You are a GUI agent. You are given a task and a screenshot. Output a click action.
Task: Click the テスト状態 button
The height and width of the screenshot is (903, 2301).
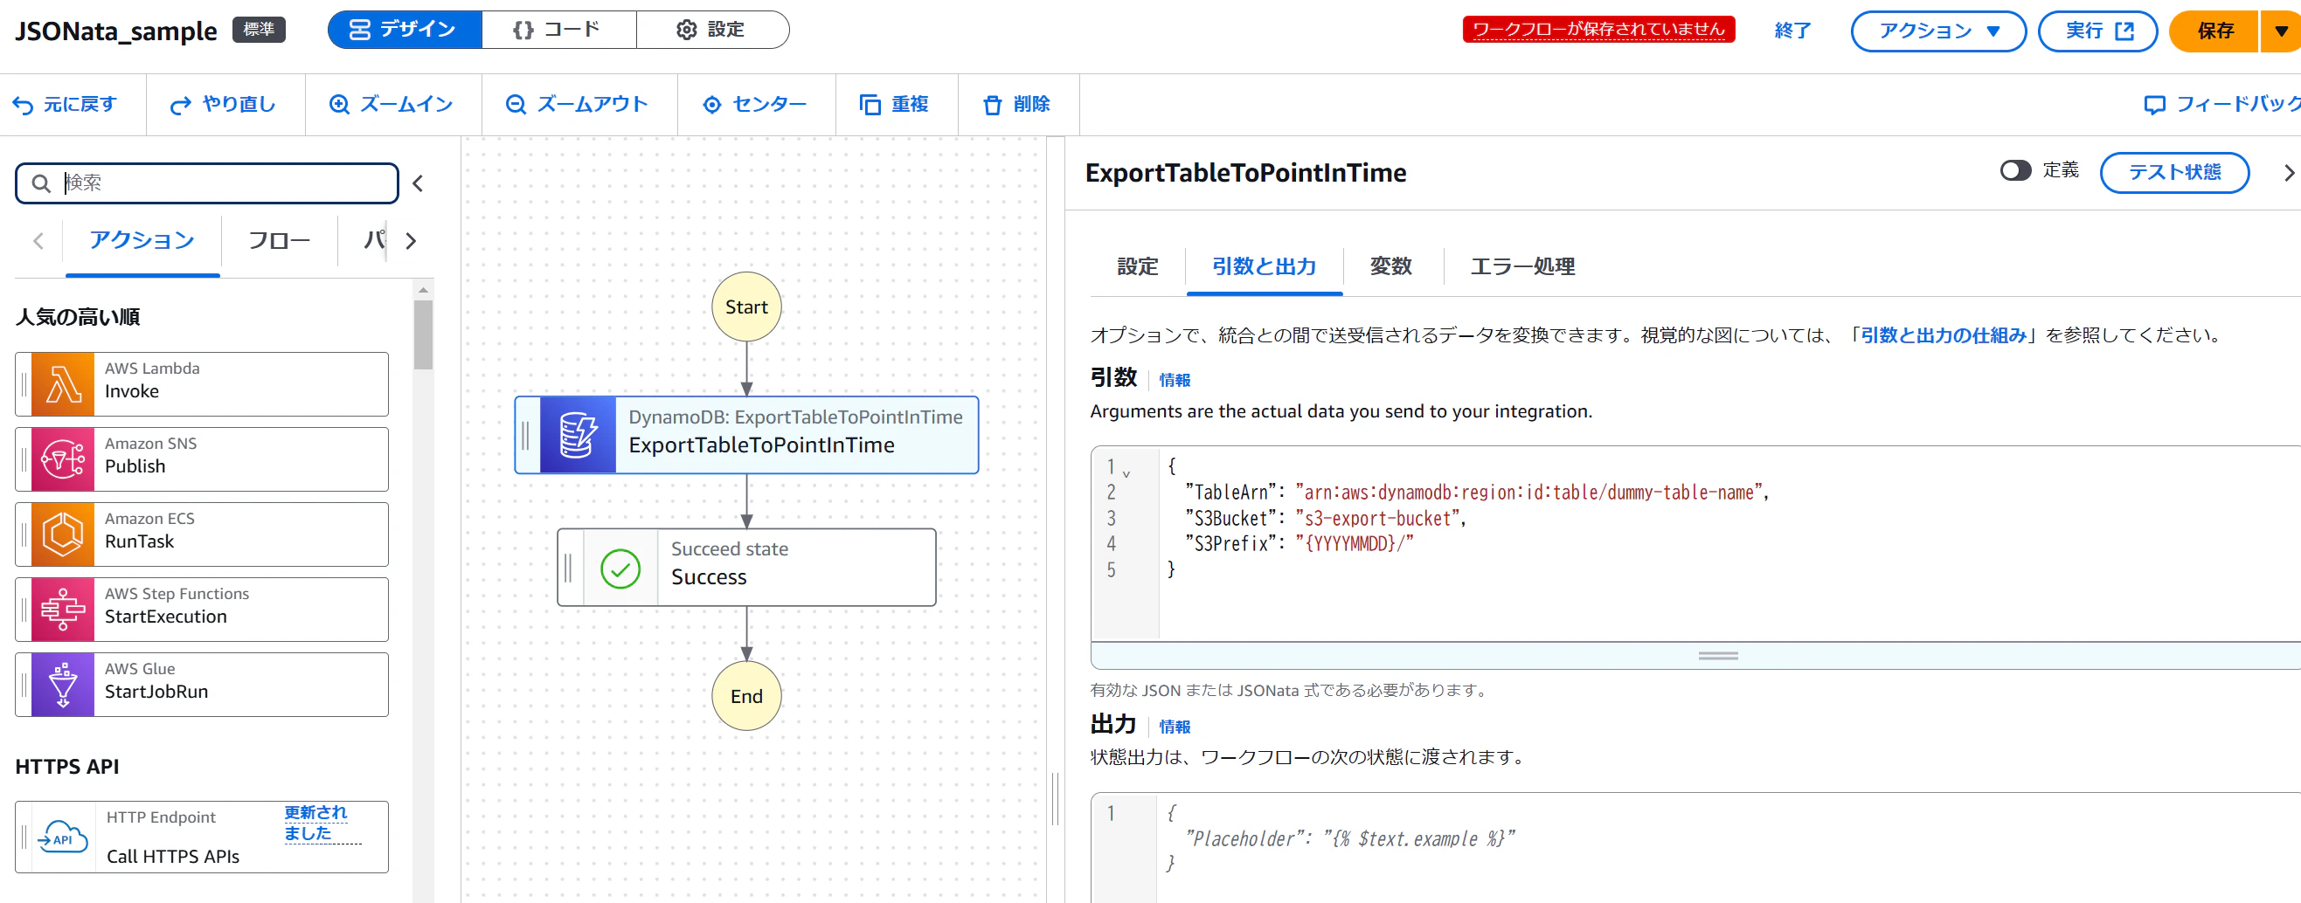click(x=2174, y=172)
